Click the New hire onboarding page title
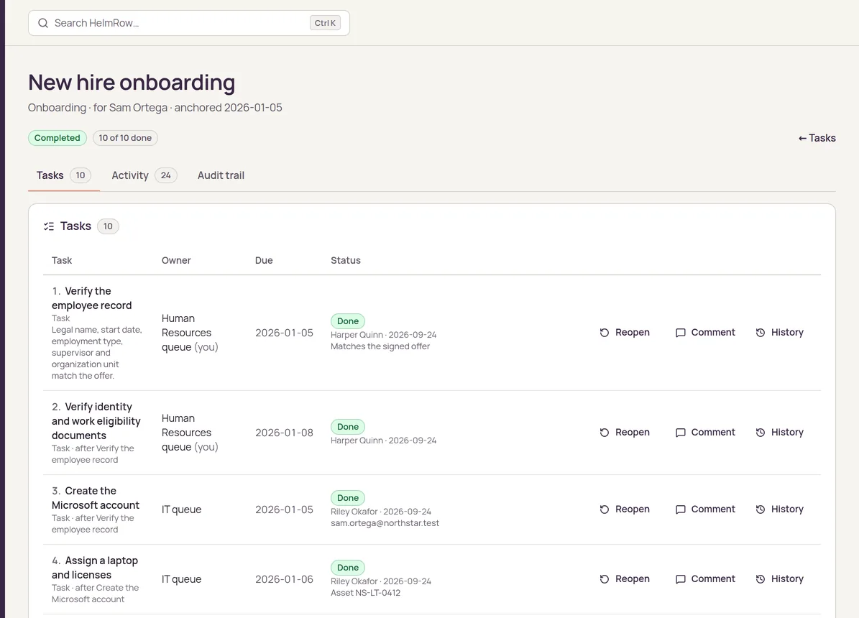The image size is (859, 618). [x=132, y=83]
